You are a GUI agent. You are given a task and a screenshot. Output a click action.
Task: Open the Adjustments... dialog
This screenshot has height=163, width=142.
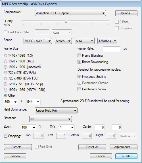[124, 147]
